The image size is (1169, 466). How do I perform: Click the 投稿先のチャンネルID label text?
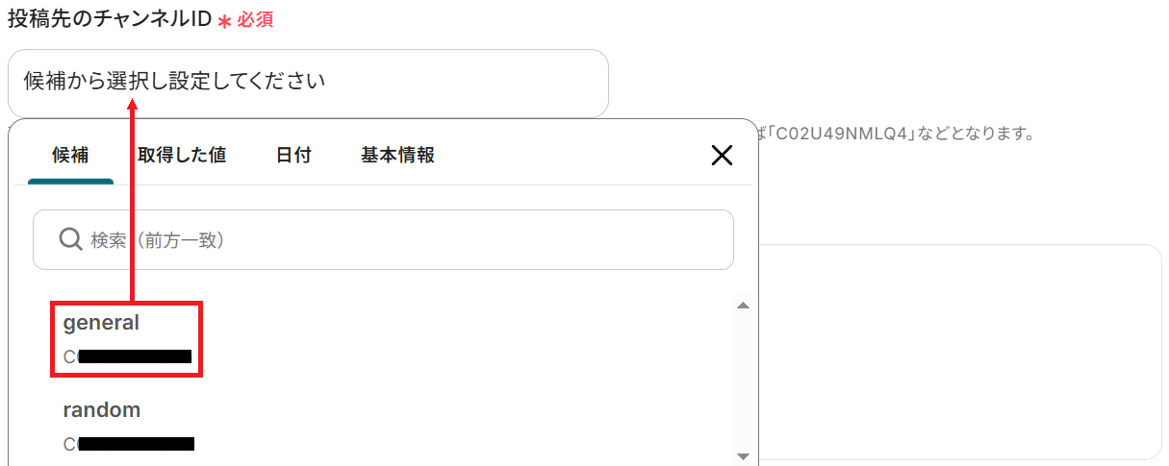(x=109, y=19)
